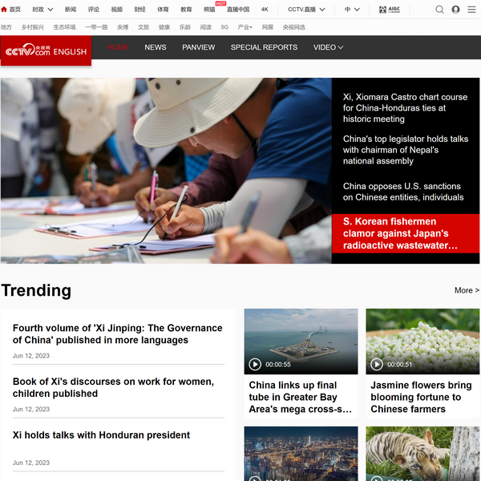Switch to SPECIAL REPORTS tab
Image resolution: width=481 pixels, height=481 pixels.
264,47
